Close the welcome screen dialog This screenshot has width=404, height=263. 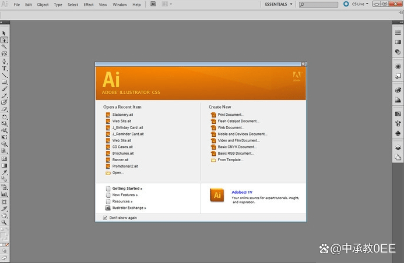[303, 64]
